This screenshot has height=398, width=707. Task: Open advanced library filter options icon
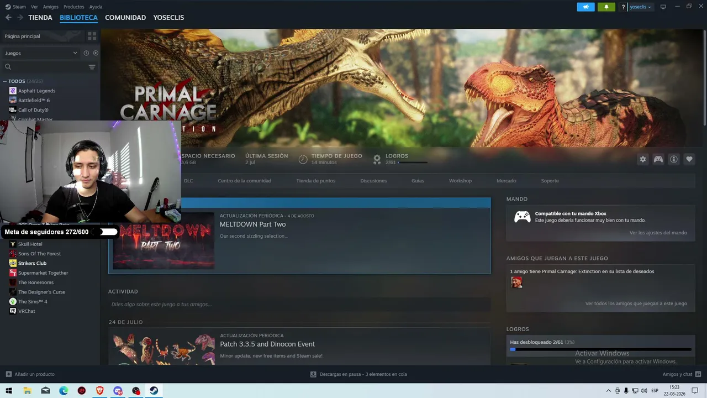coord(92,67)
